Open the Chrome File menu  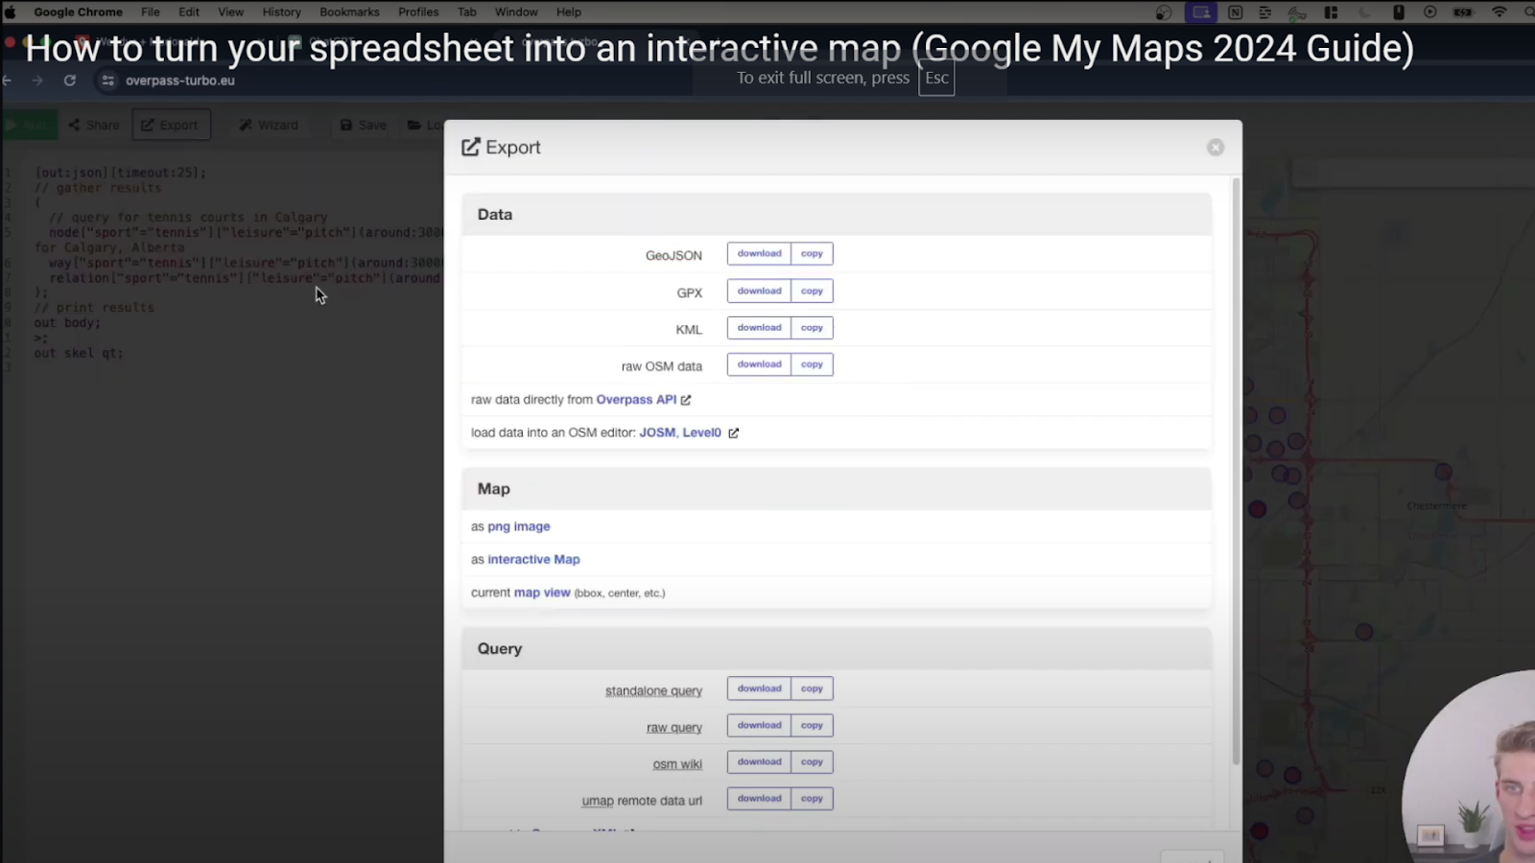(x=151, y=12)
